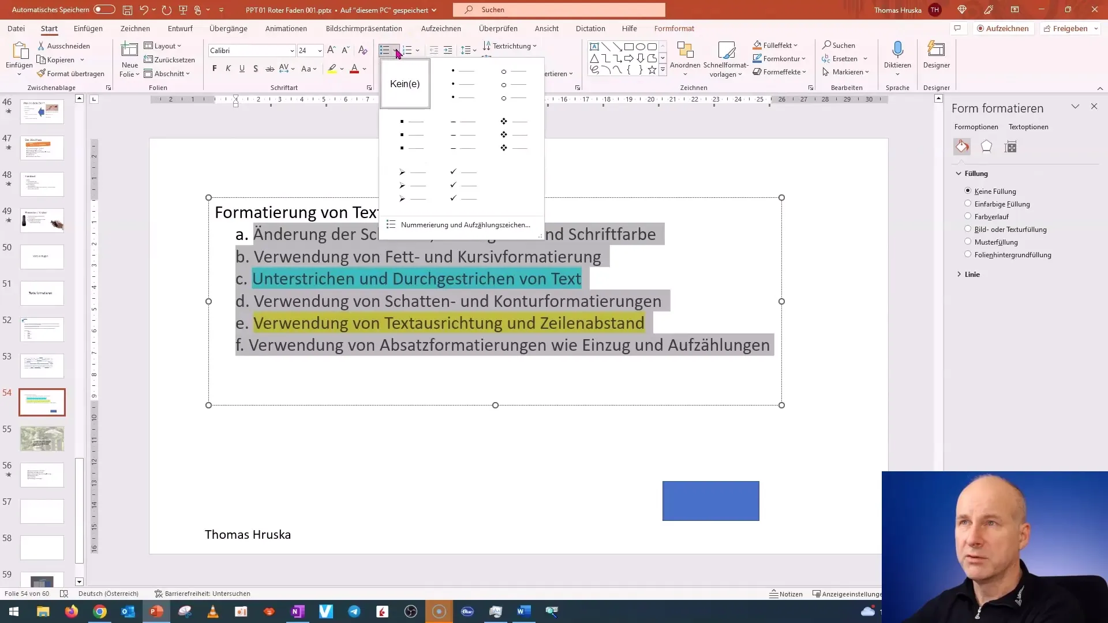Open the Einfügen ribbon tab
This screenshot has height=623, width=1108.
tap(88, 28)
